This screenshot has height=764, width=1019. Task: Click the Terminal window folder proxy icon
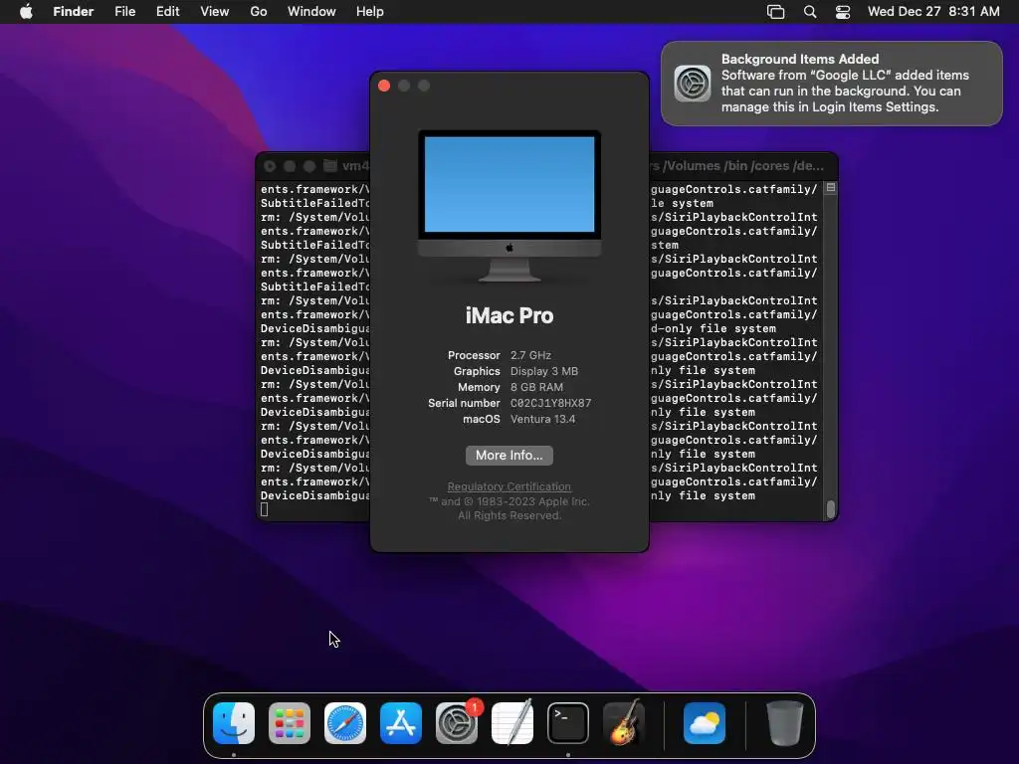pos(330,166)
